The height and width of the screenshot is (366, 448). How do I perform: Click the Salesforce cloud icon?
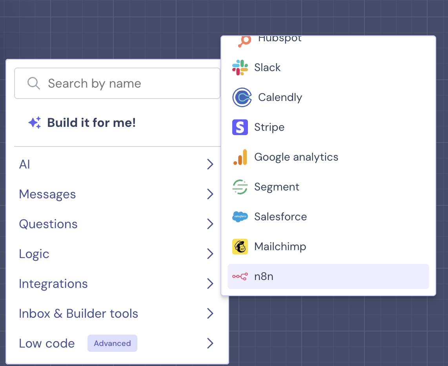tap(240, 217)
